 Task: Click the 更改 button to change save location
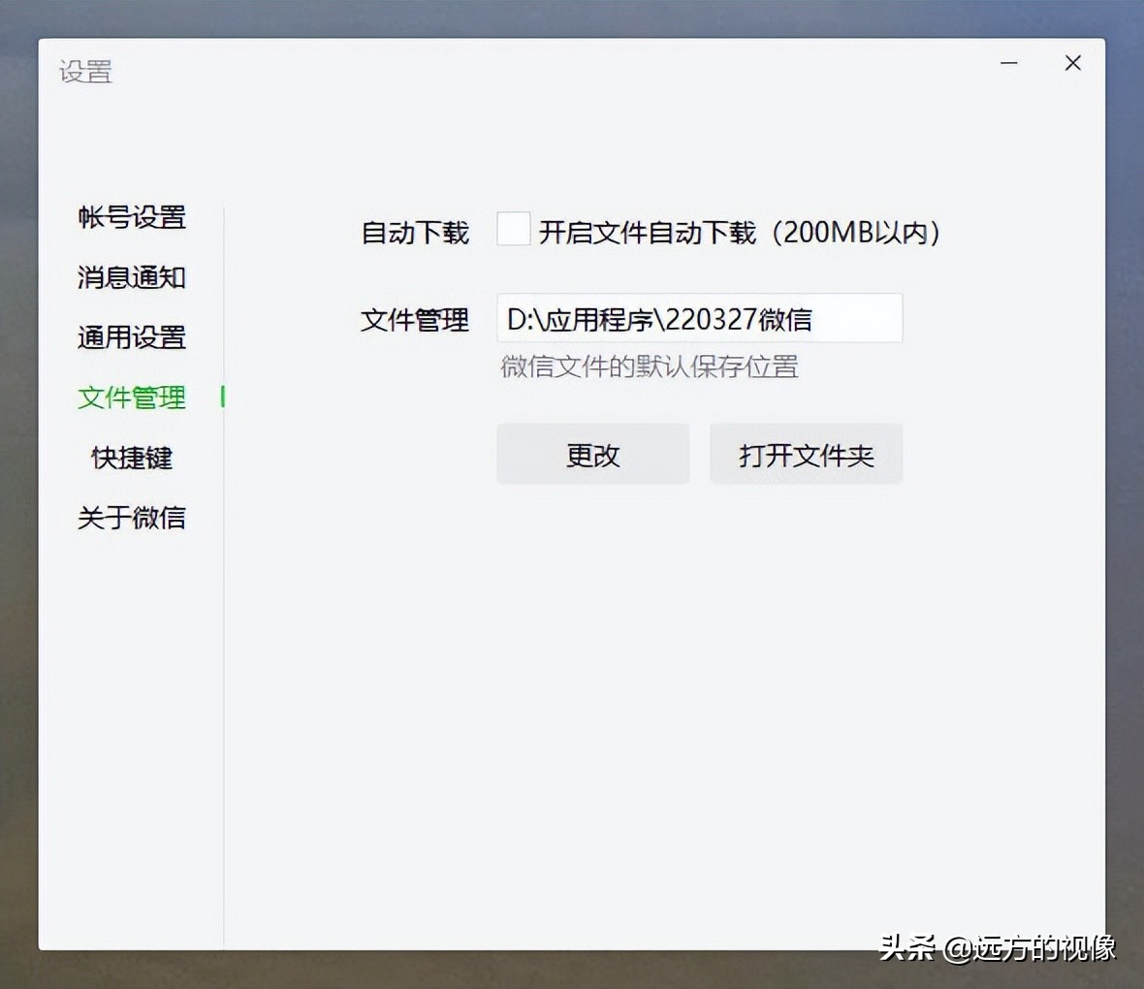coord(592,454)
